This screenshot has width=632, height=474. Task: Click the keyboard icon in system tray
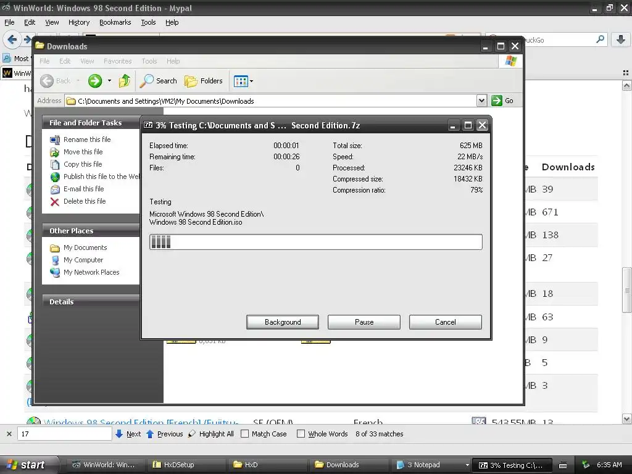pyautogui.click(x=563, y=465)
